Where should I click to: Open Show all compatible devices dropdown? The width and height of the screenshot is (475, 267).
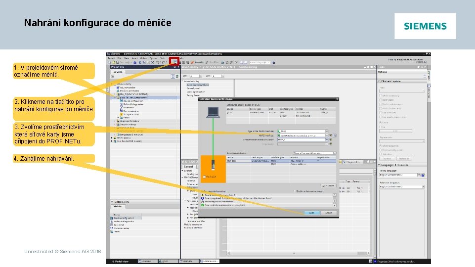pos(335,153)
